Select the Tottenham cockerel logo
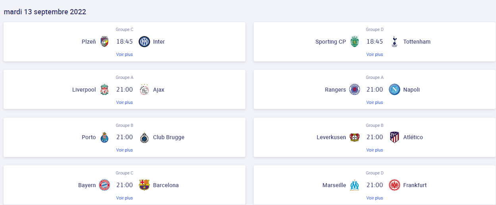Viewport: 496px width, 205px height. 394,42
